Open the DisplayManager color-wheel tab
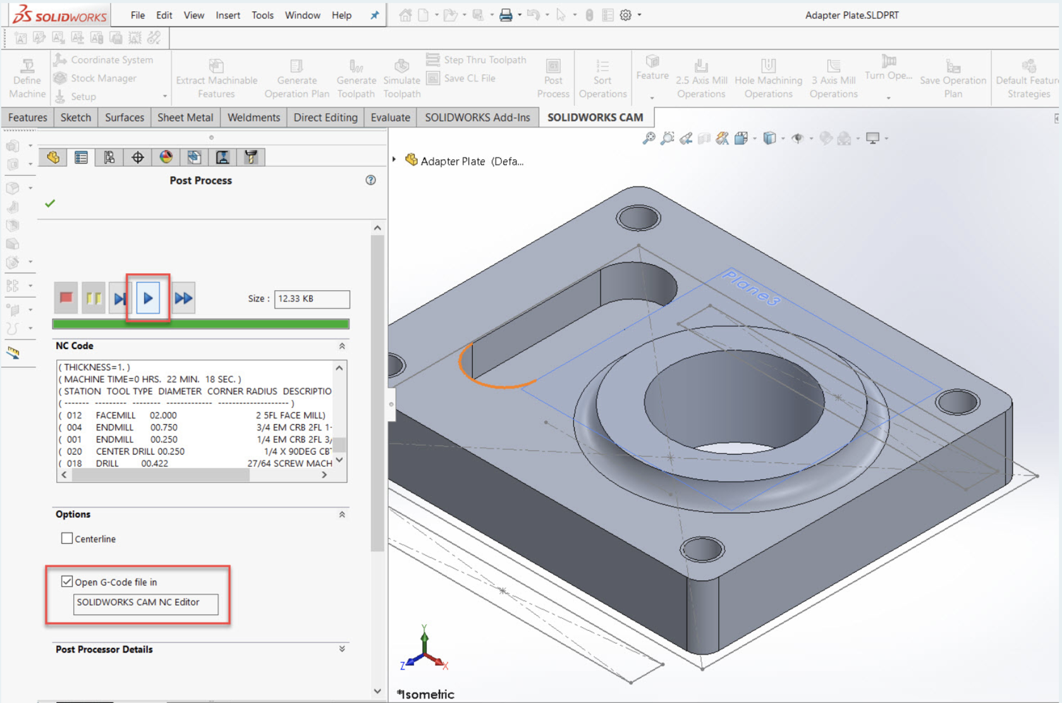Image resolution: width=1062 pixels, height=703 pixels. (166, 157)
